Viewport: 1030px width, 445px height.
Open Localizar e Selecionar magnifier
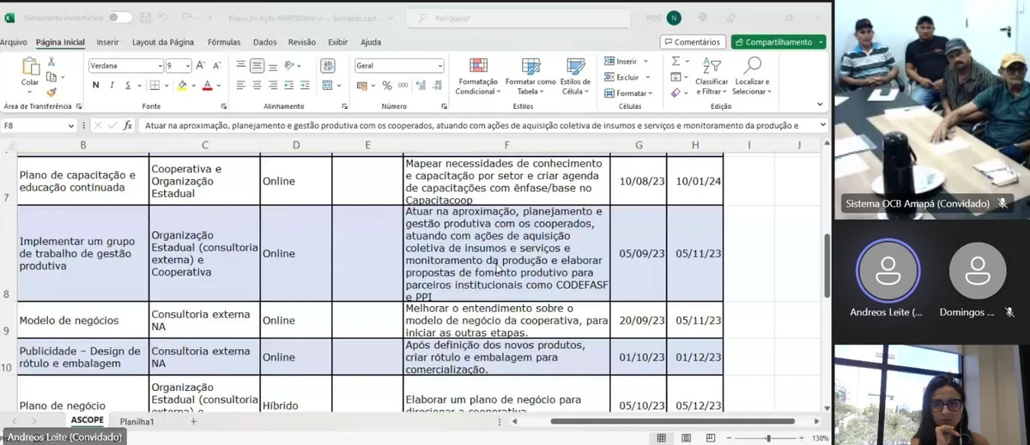point(752,65)
